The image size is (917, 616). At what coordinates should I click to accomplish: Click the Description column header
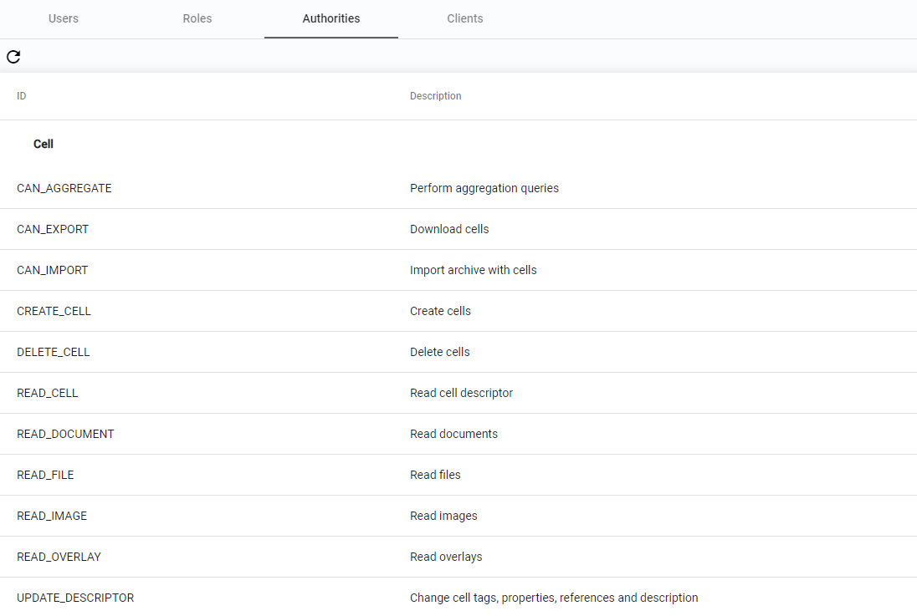pos(435,96)
